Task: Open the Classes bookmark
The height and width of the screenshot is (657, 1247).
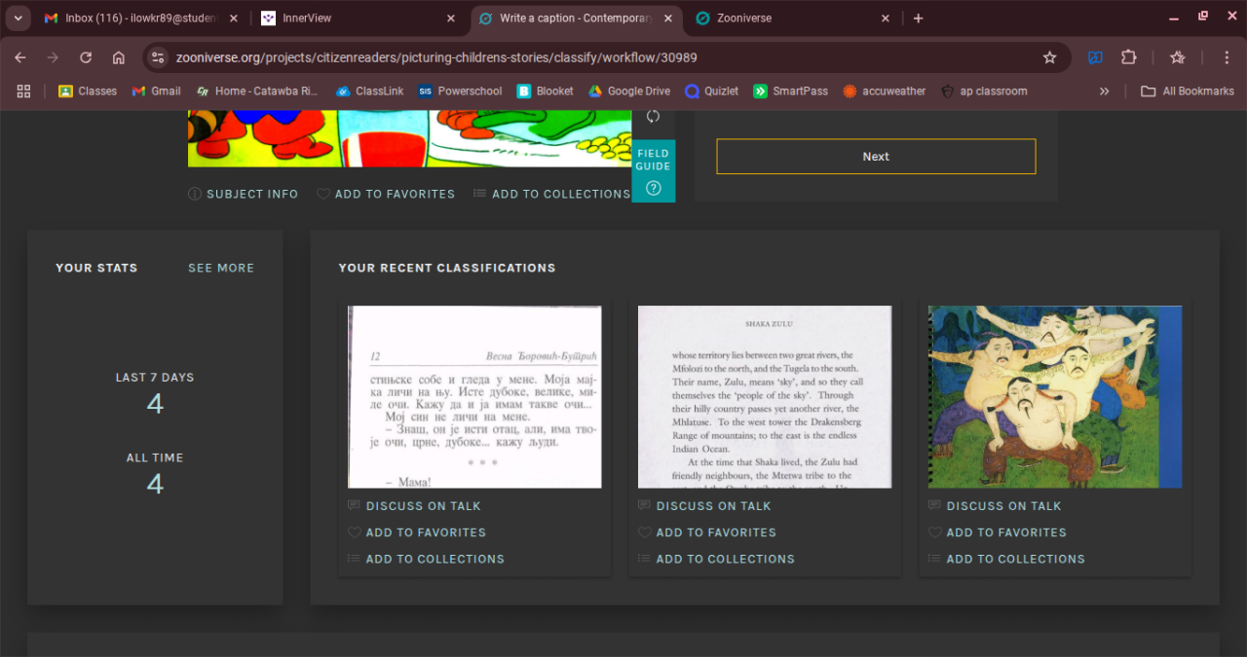Action: point(88,91)
